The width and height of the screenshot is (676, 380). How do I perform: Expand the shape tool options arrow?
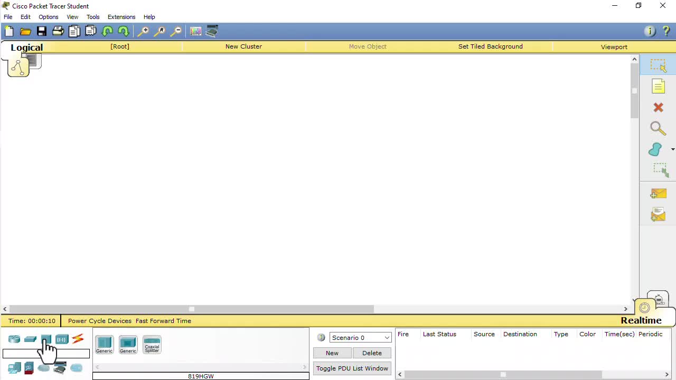[673, 149]
